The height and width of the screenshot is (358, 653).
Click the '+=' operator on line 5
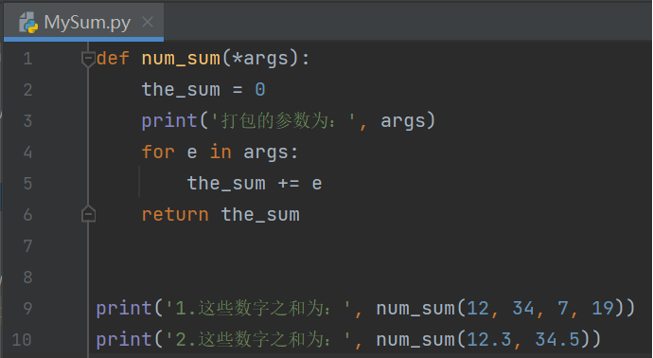point(289,184)
